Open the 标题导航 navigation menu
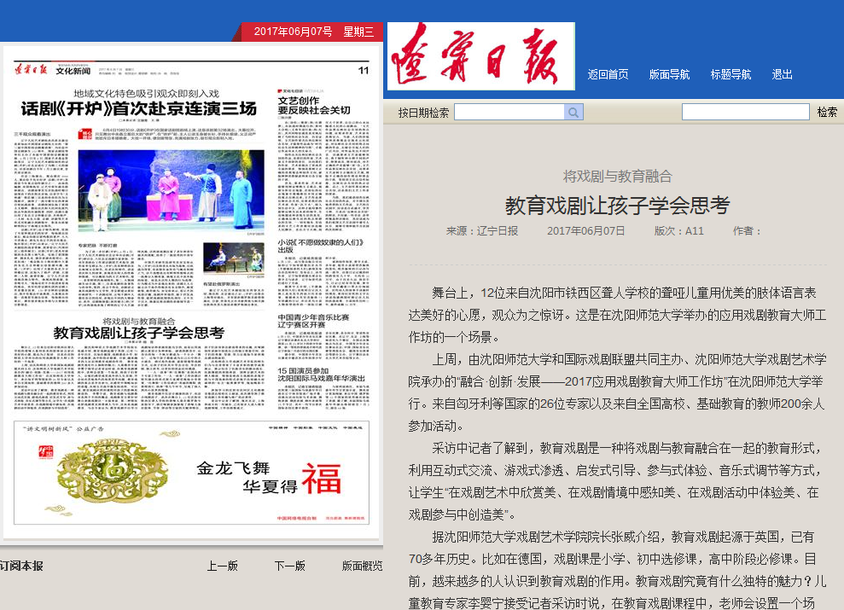This screenshot has width=844, height=610. tap(730, 74)
